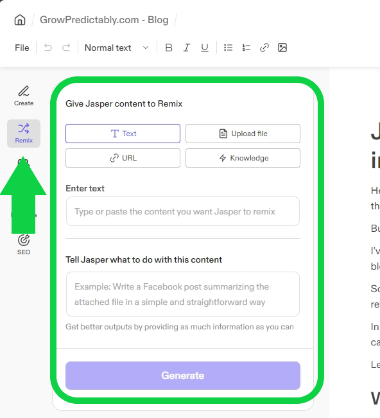
Task: Select URL as the Remix source
Action: click(123, 158)
